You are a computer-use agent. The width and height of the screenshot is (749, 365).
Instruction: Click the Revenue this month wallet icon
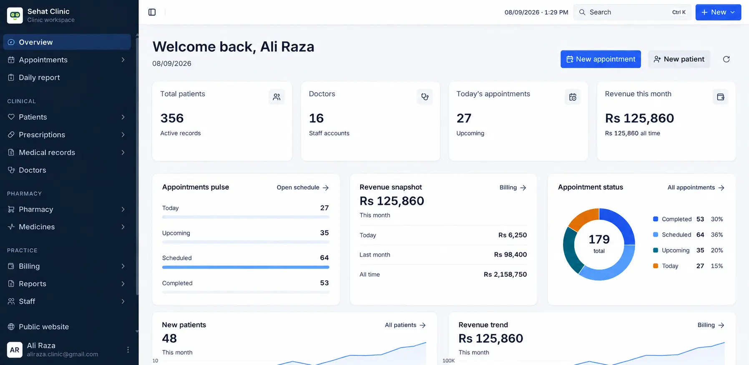(x=720, y=97)
